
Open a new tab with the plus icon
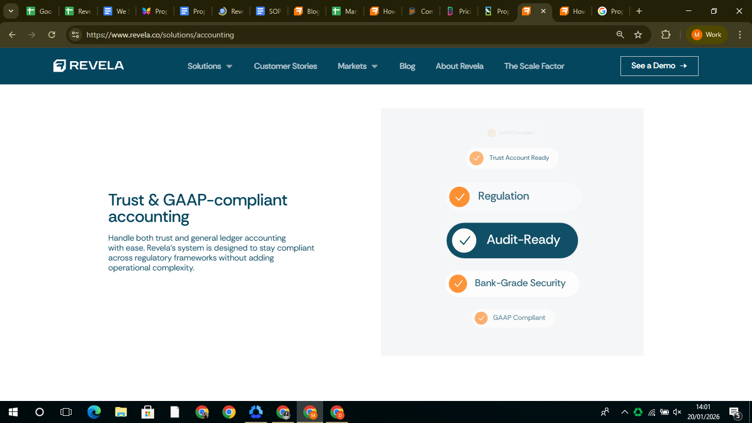pyautogui.click(x=639, y=11)
